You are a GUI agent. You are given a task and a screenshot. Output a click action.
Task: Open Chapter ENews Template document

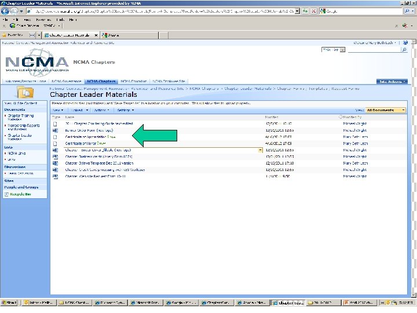click(x=99, y=163)
